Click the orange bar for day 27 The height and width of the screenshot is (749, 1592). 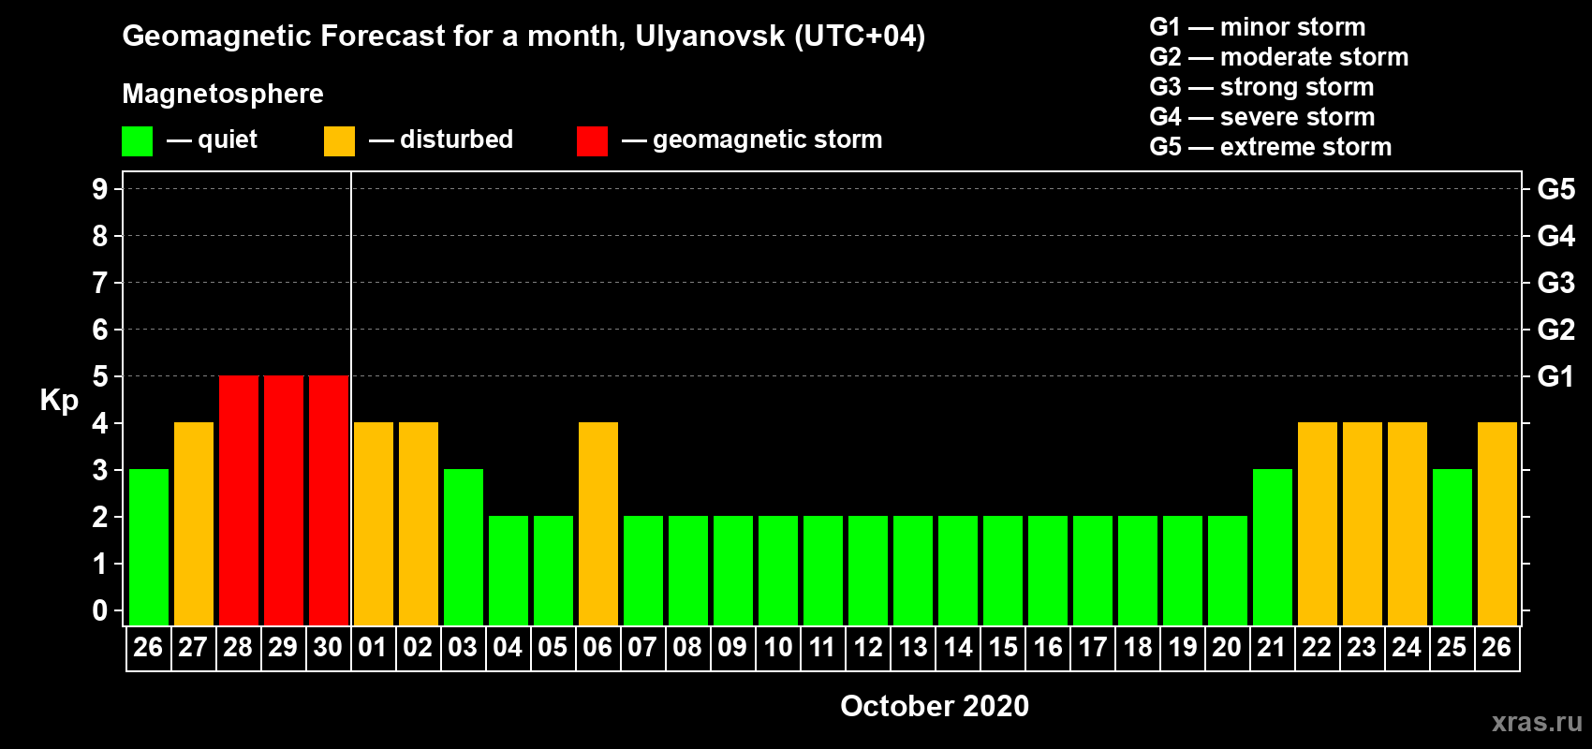point(194,524)
